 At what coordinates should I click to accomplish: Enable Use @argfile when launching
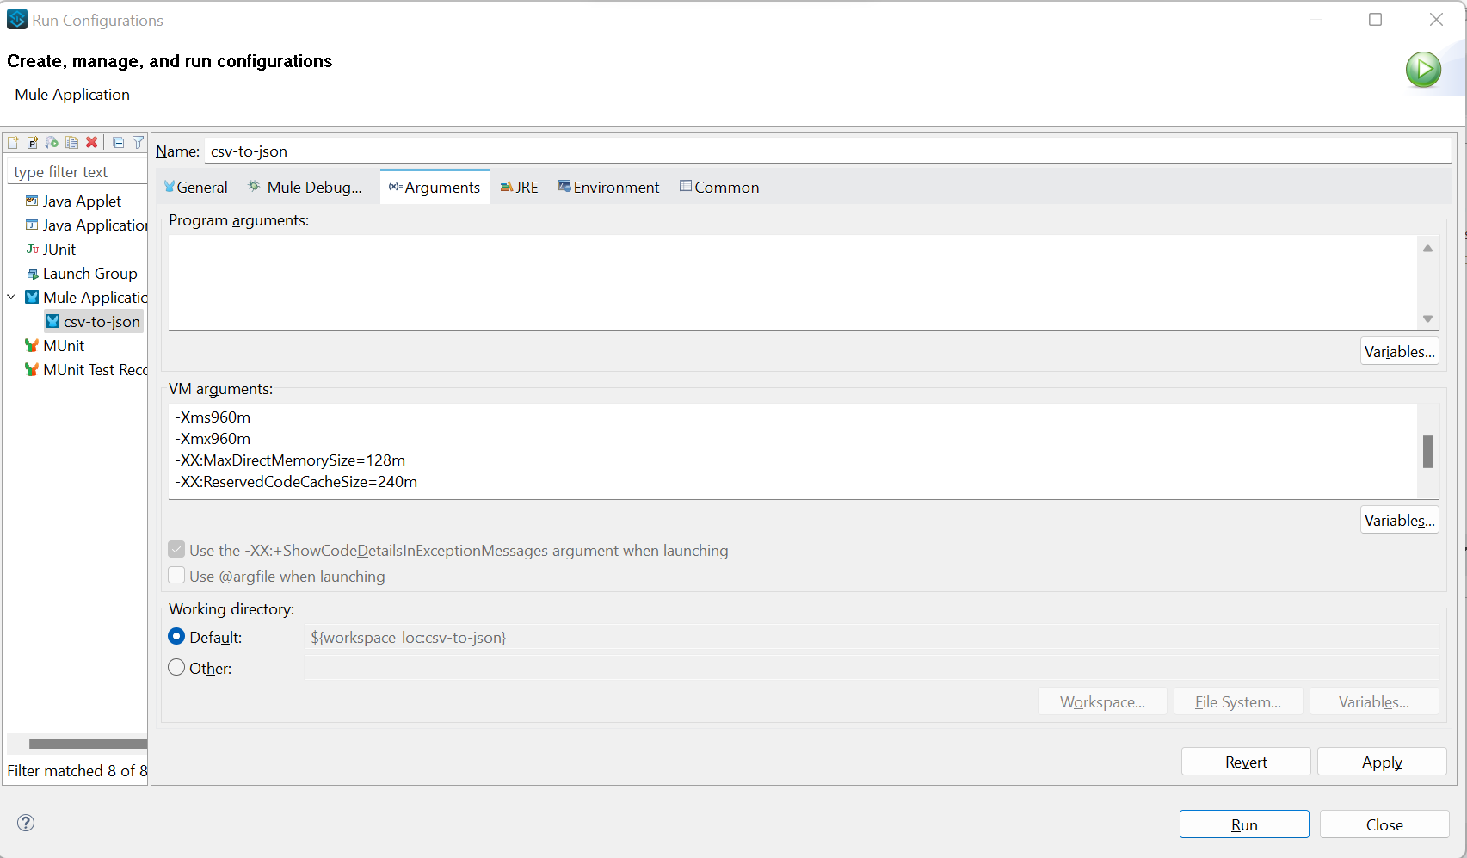(x=176, y=575)
